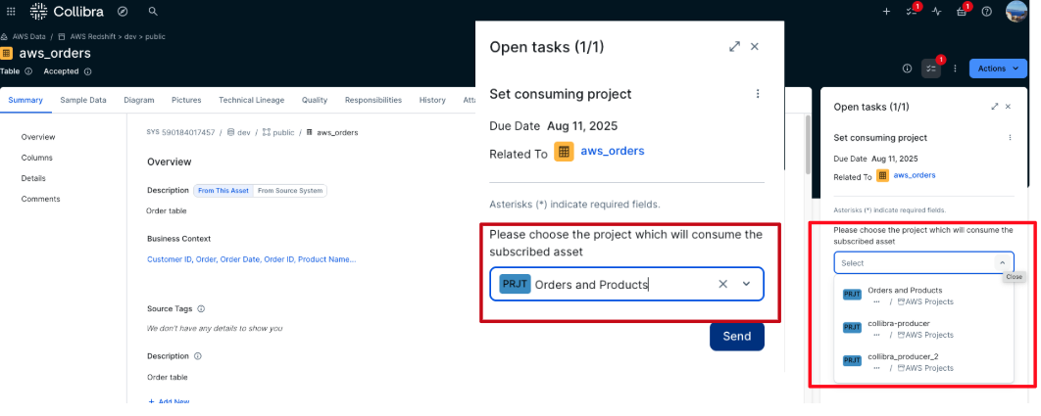Viewport: 1041px width, 416px height.
Task: Jump to Comments section in sidebar
Action: point(40,199)
